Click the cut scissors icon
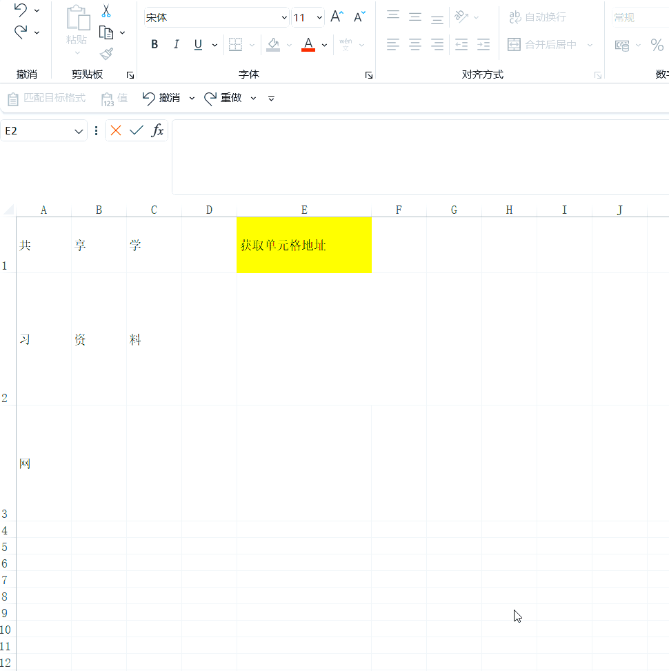The width and height of the screenshot is (669, 671). (x=106, y=11)
